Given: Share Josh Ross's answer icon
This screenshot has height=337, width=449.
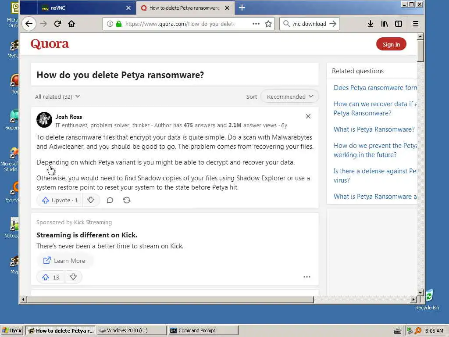Looking at the screenshot, I should coord(127,200).
